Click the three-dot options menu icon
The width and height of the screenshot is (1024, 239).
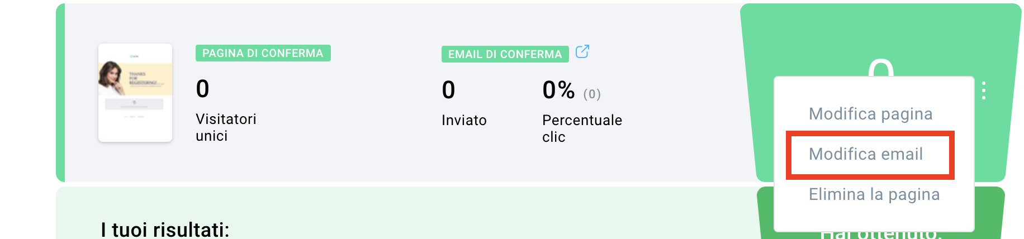[x=984, y=90]
